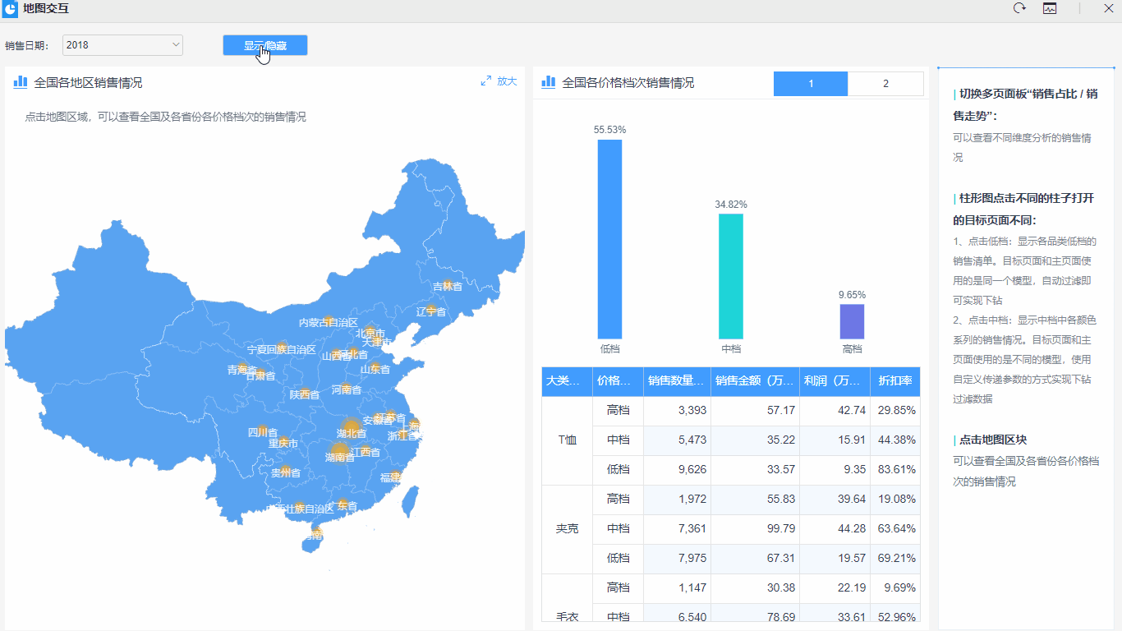Click the refresh icon in title bar

pyautogui.click(x=1019, y=8)
